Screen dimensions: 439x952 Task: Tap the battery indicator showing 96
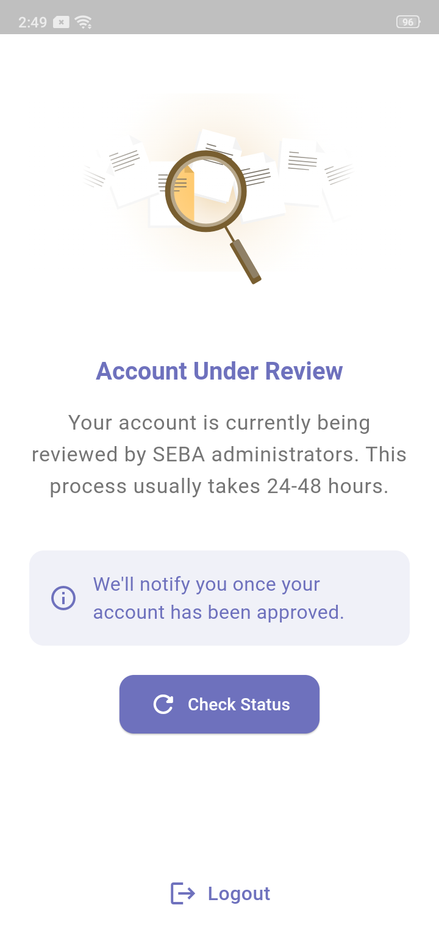408,23
